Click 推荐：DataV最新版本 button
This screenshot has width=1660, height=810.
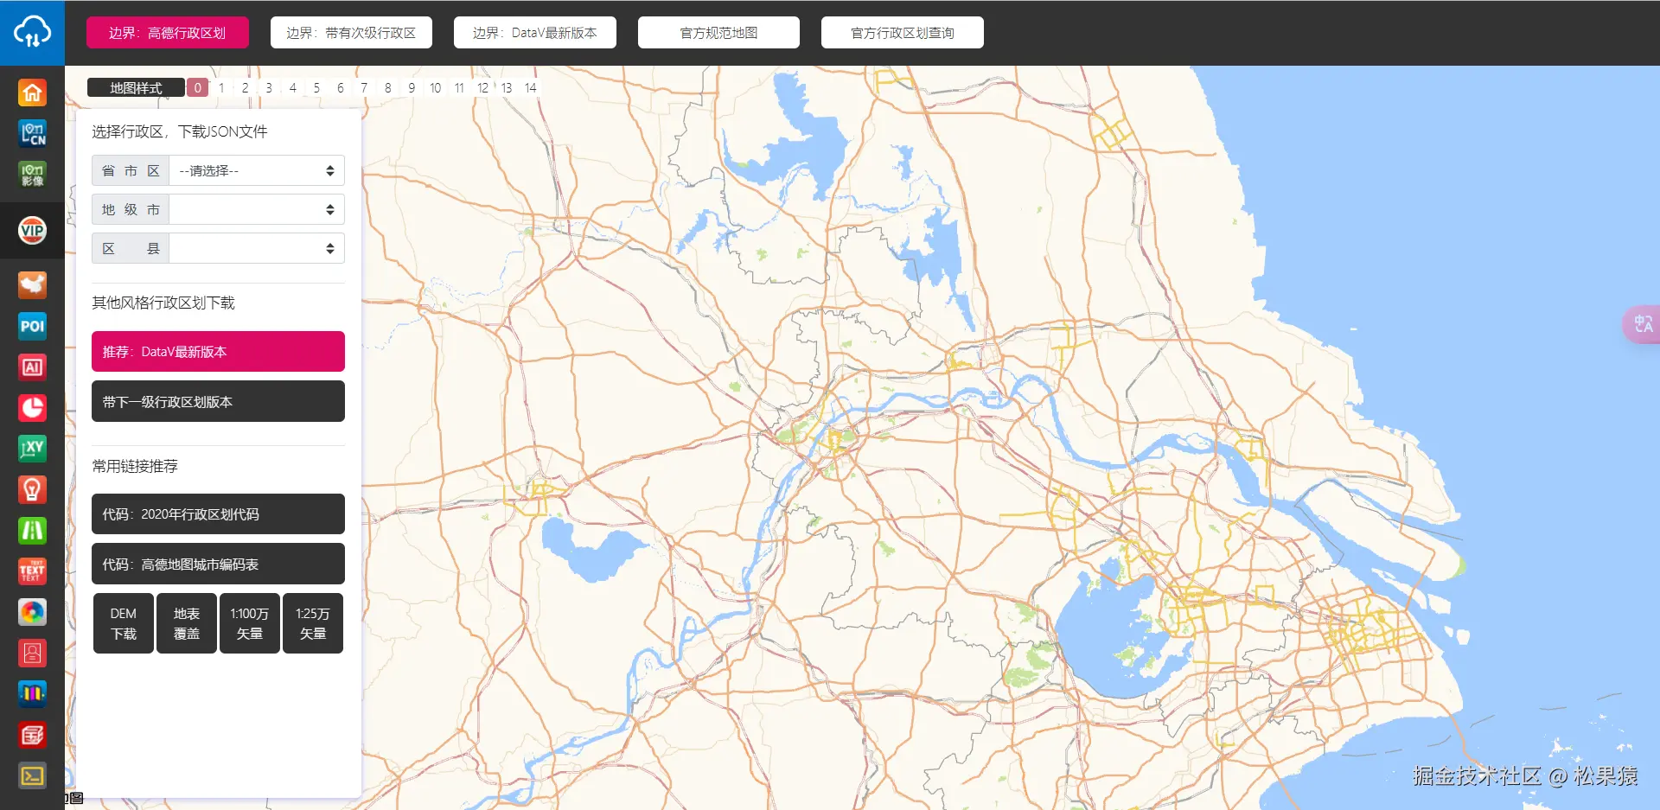click(x=218, y=352)
